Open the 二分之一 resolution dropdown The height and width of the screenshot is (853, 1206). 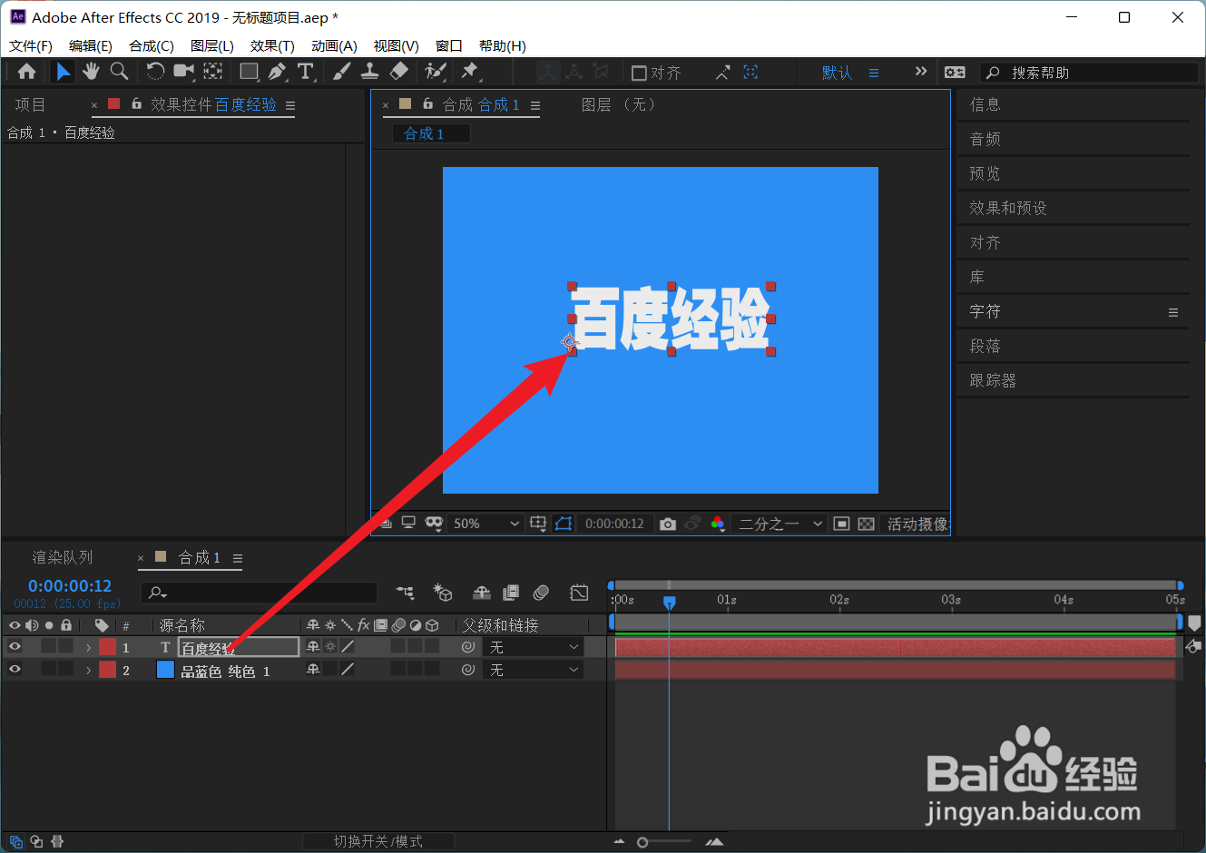tap(779, 524)
